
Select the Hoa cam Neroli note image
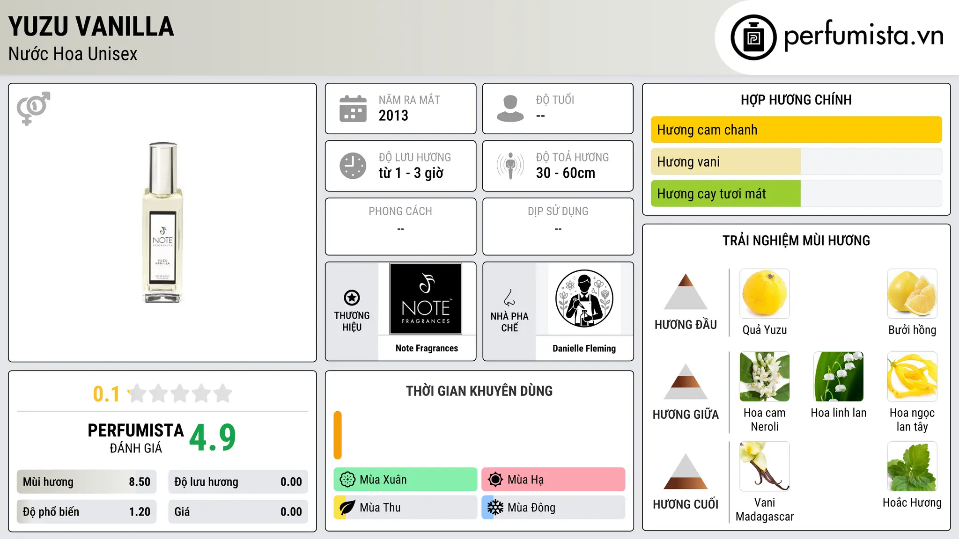(x=765, y=377)
